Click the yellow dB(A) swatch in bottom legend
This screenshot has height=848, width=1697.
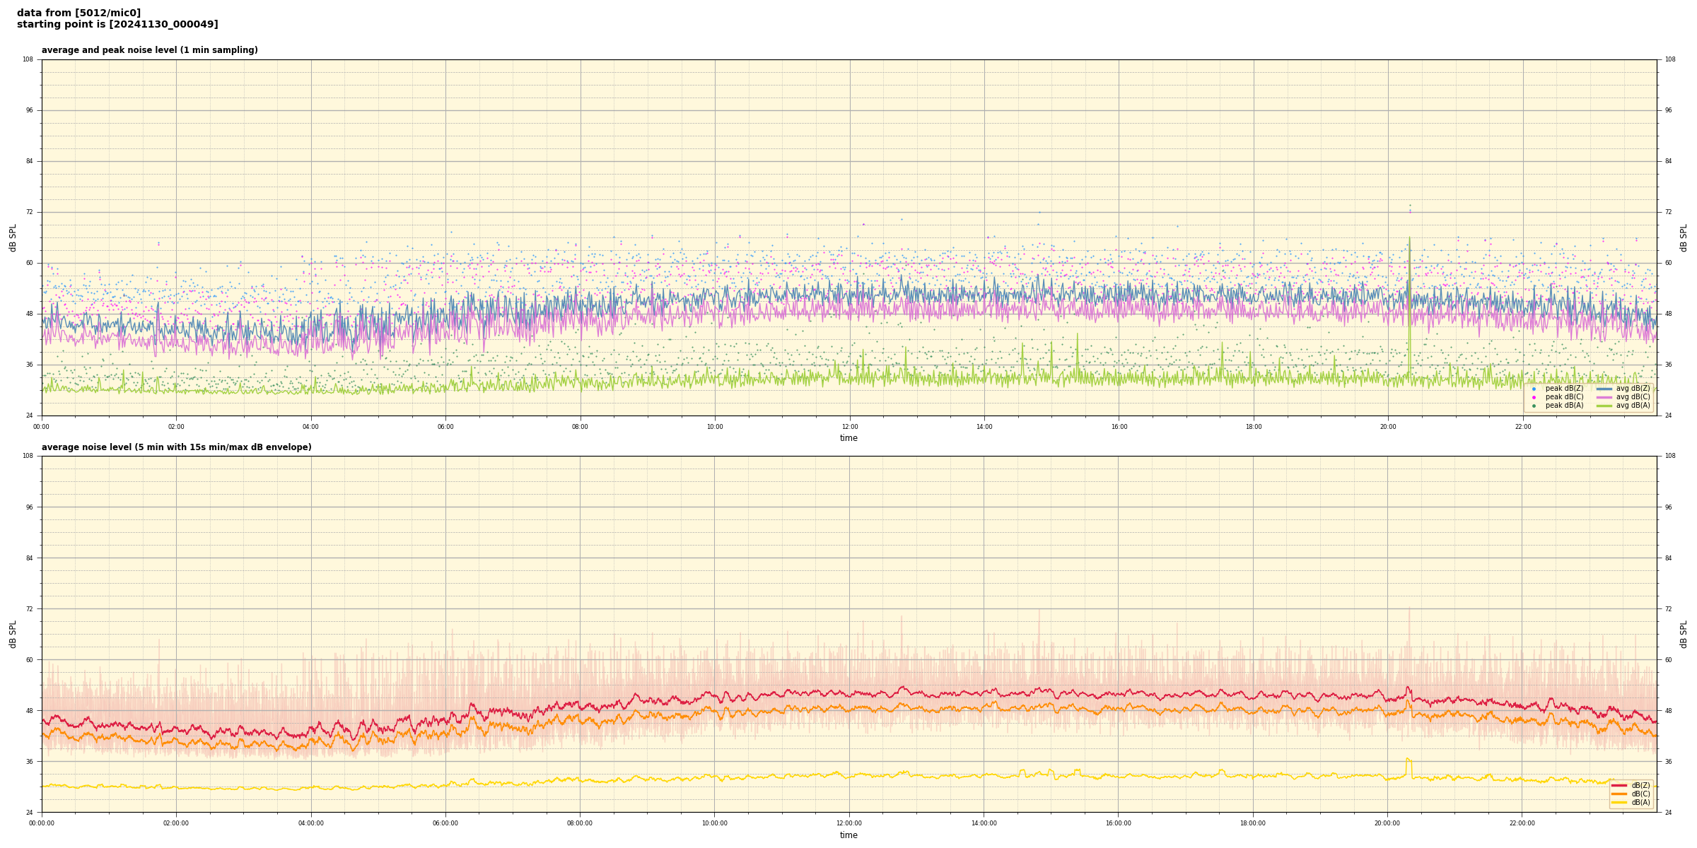coord(1619,802)
